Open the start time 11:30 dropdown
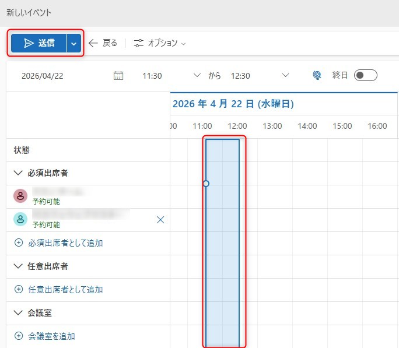The image size is (399, 348). [x=197, y=75]
